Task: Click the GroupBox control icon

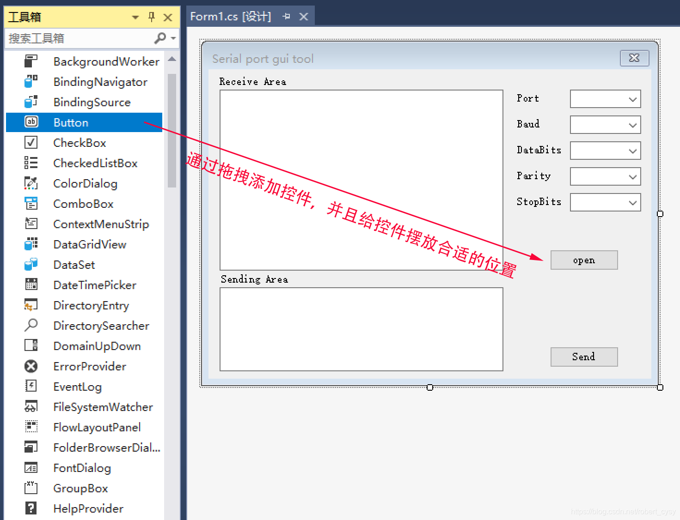Action: pyautogui.click(x=31, y=488)
